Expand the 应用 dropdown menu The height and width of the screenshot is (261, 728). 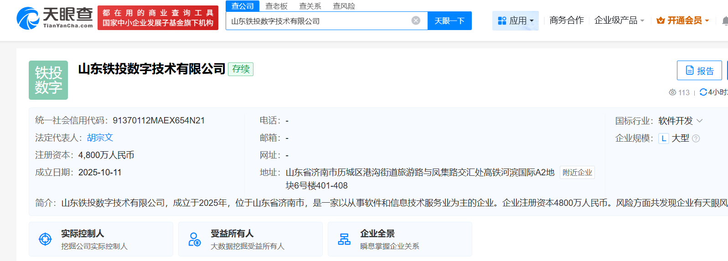click(516, 21)
